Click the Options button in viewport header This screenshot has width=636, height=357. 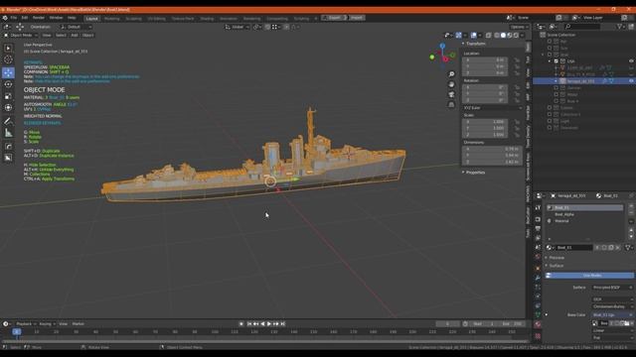click(x=519, y=27)
